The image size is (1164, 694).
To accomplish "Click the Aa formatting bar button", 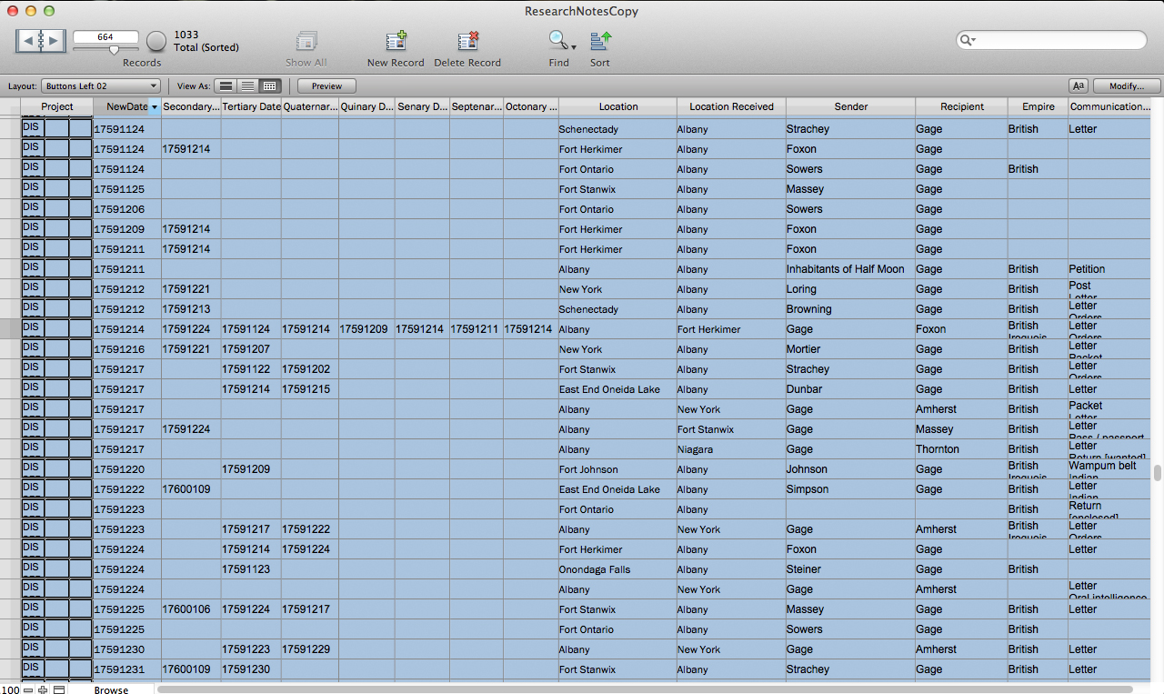I will coord(1079,85).
